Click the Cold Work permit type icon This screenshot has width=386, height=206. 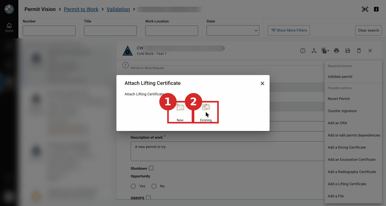click(128, 51)
